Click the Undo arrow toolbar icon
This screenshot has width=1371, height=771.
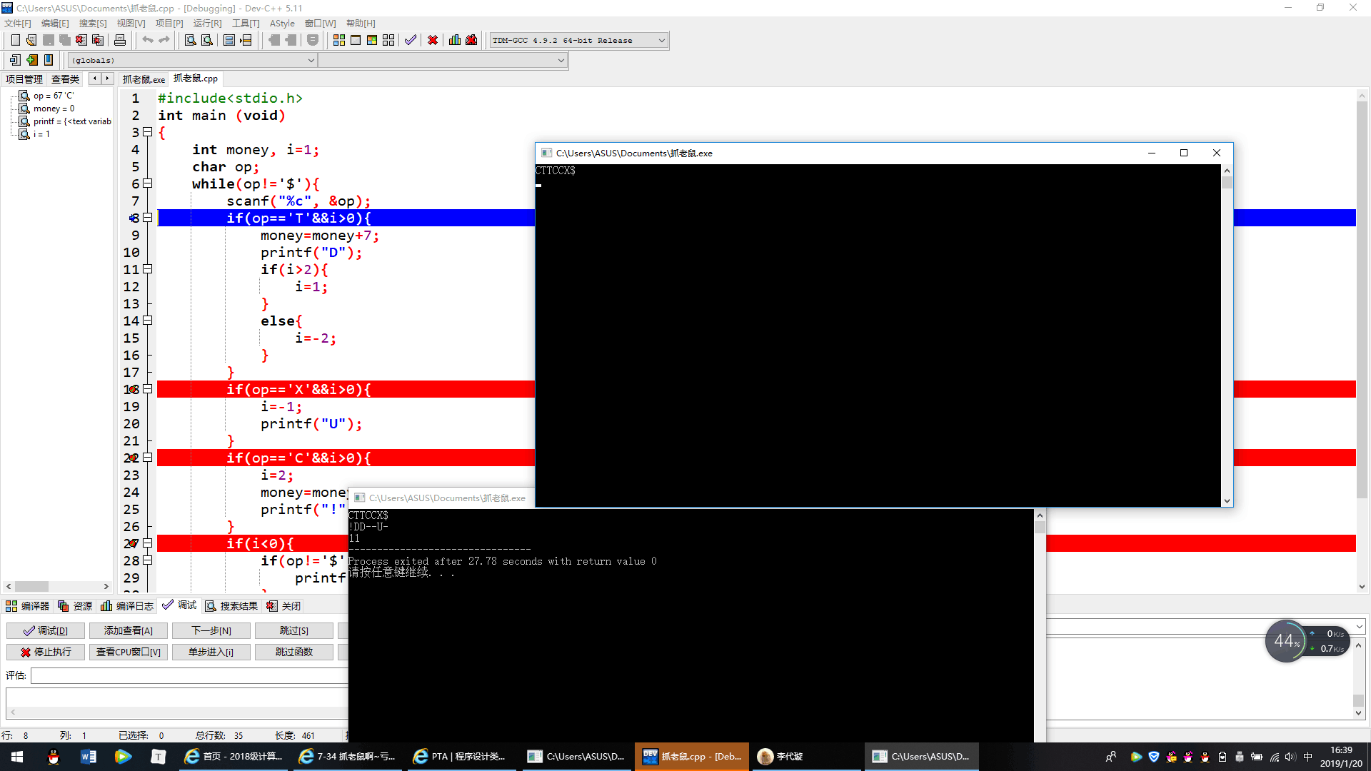pos(147,40)
